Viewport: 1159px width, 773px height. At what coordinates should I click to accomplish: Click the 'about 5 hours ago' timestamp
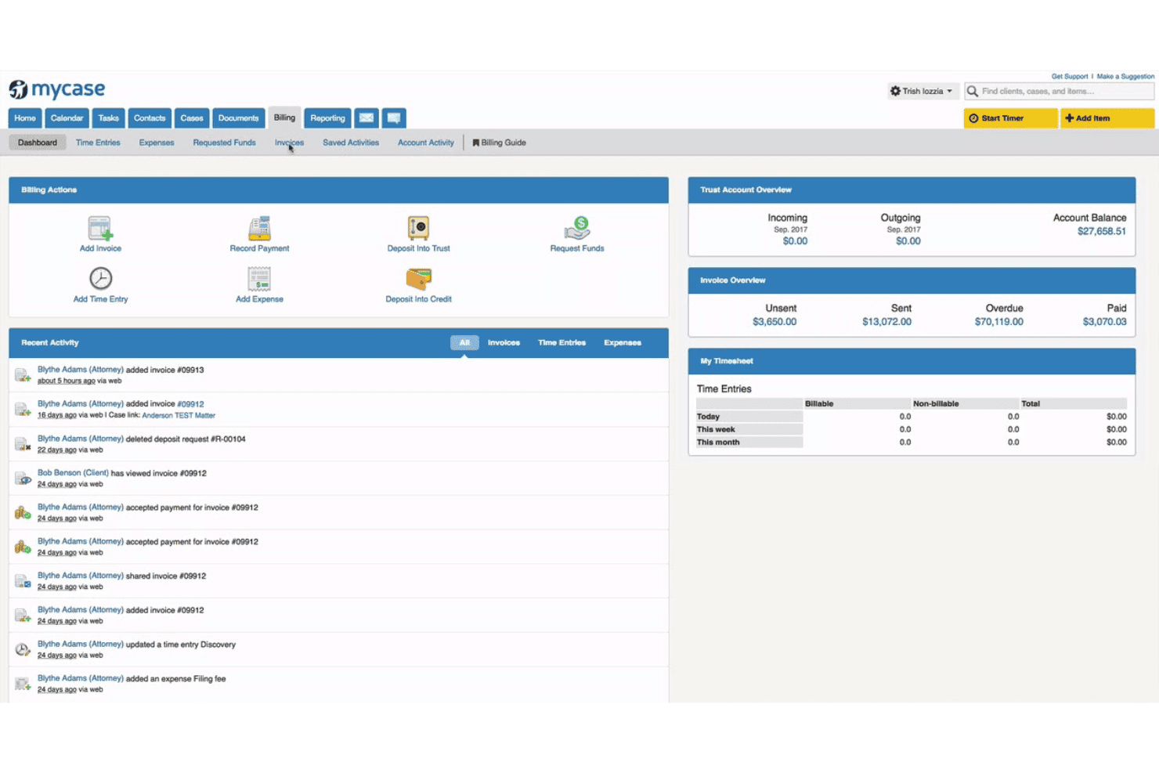coord(67,381)
